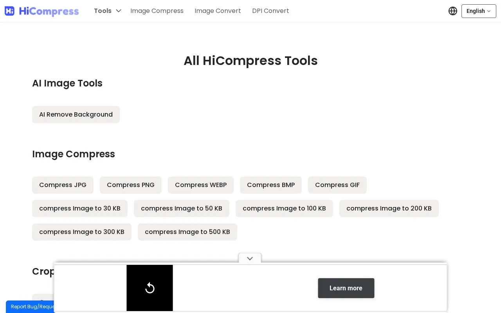Go to Image Compress nav item

click(x=157, y=11)
